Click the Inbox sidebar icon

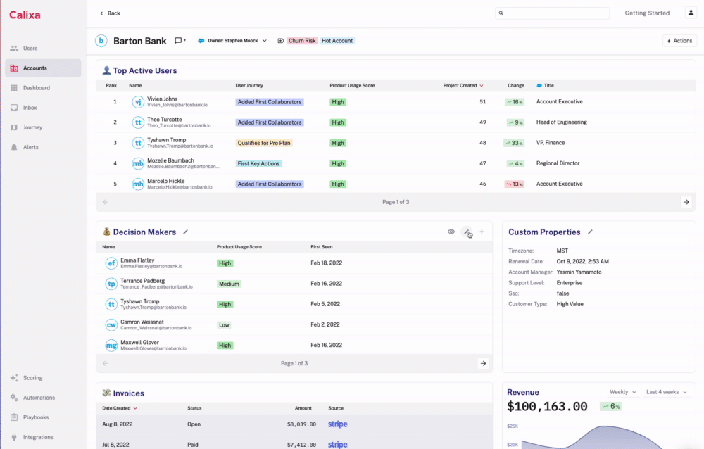pyautogui.click(x=14, y=108)
